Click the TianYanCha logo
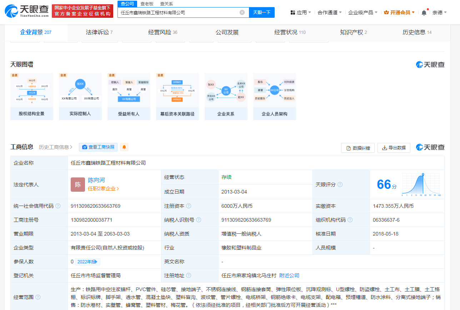The height and width of the screenshot is (310, 460). tap(26, 11)
